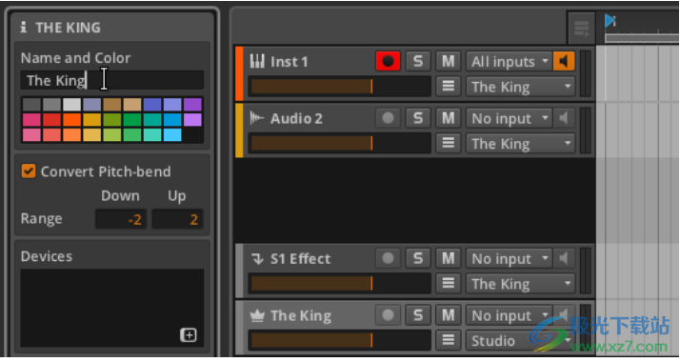This screenshot has width=680, height=362.
Task: Open output dropdown The King on Audio 2
Action: 520,144
